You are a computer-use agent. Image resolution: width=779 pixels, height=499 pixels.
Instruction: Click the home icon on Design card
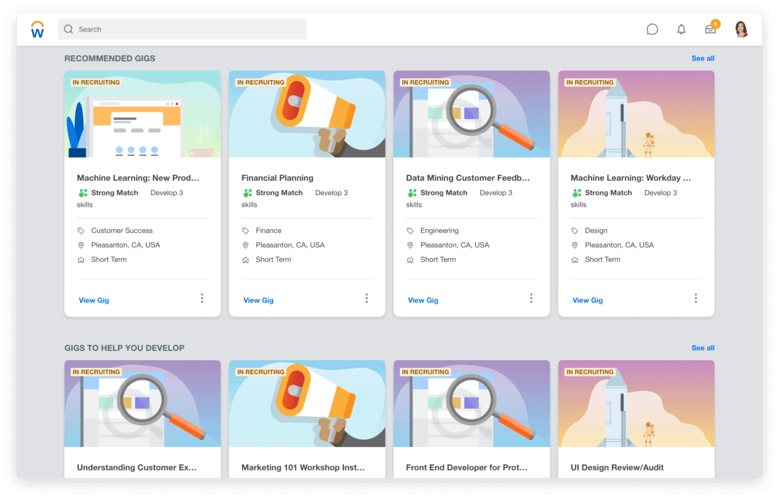point(575,260)
